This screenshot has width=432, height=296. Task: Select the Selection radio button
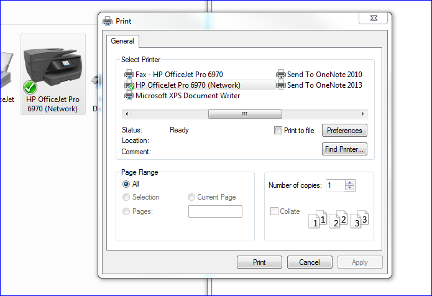pos(126,197)
